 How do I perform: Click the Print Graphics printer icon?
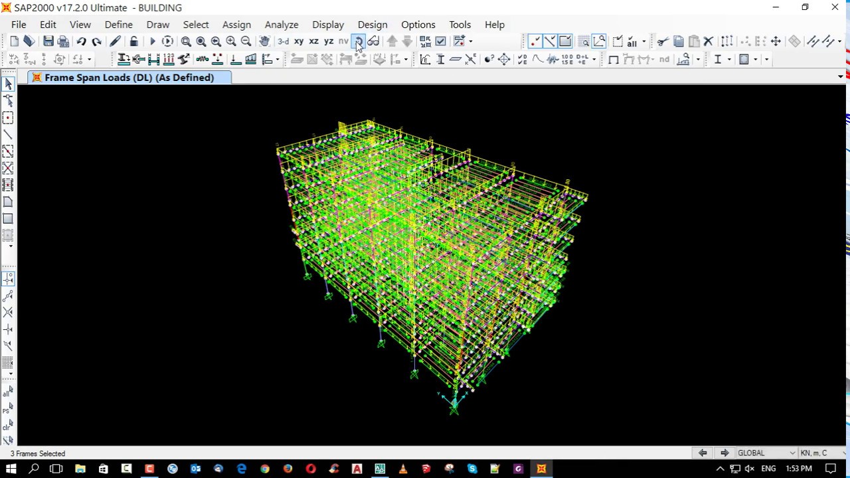[x=63, y=41]
